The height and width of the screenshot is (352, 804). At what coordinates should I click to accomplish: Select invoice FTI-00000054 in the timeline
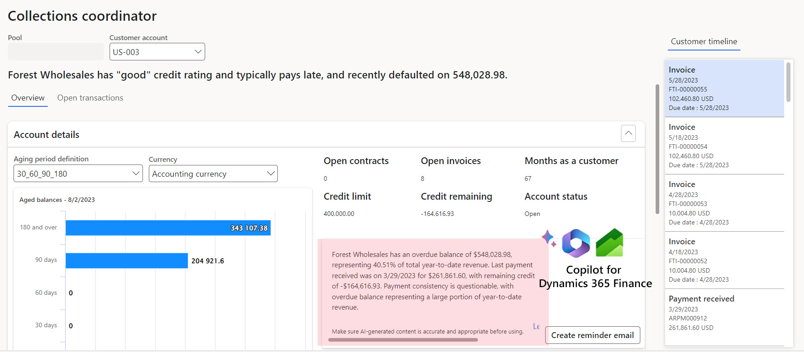tap(725, 146)
